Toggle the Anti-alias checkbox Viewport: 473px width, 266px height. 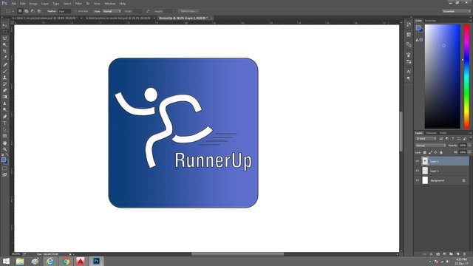(x=75, y=11)
